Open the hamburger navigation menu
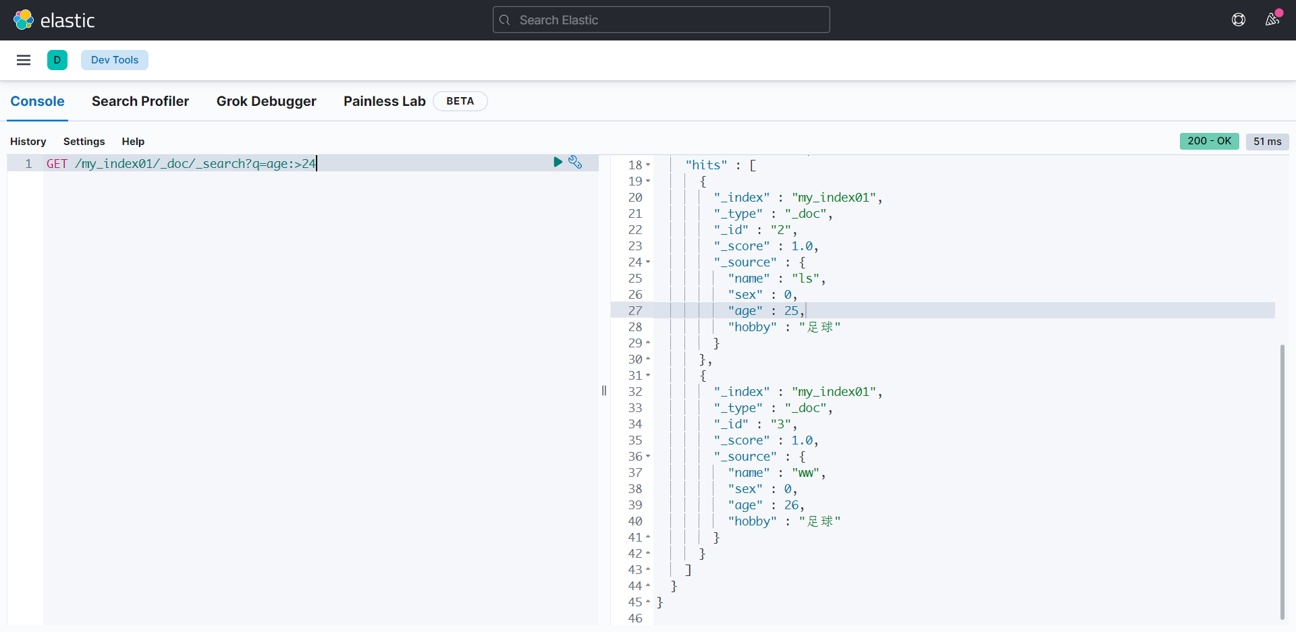1296x632 pixels. pos(24,60)
